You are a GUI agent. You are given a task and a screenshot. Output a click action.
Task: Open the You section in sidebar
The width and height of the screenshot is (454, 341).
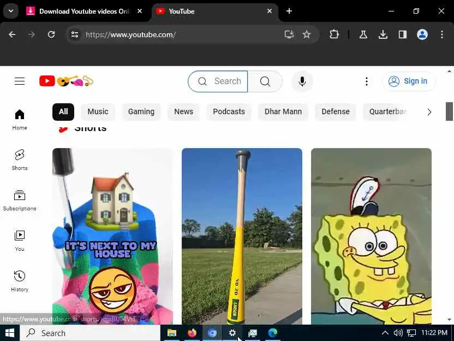pyautogui.click(x=20, y=240)
